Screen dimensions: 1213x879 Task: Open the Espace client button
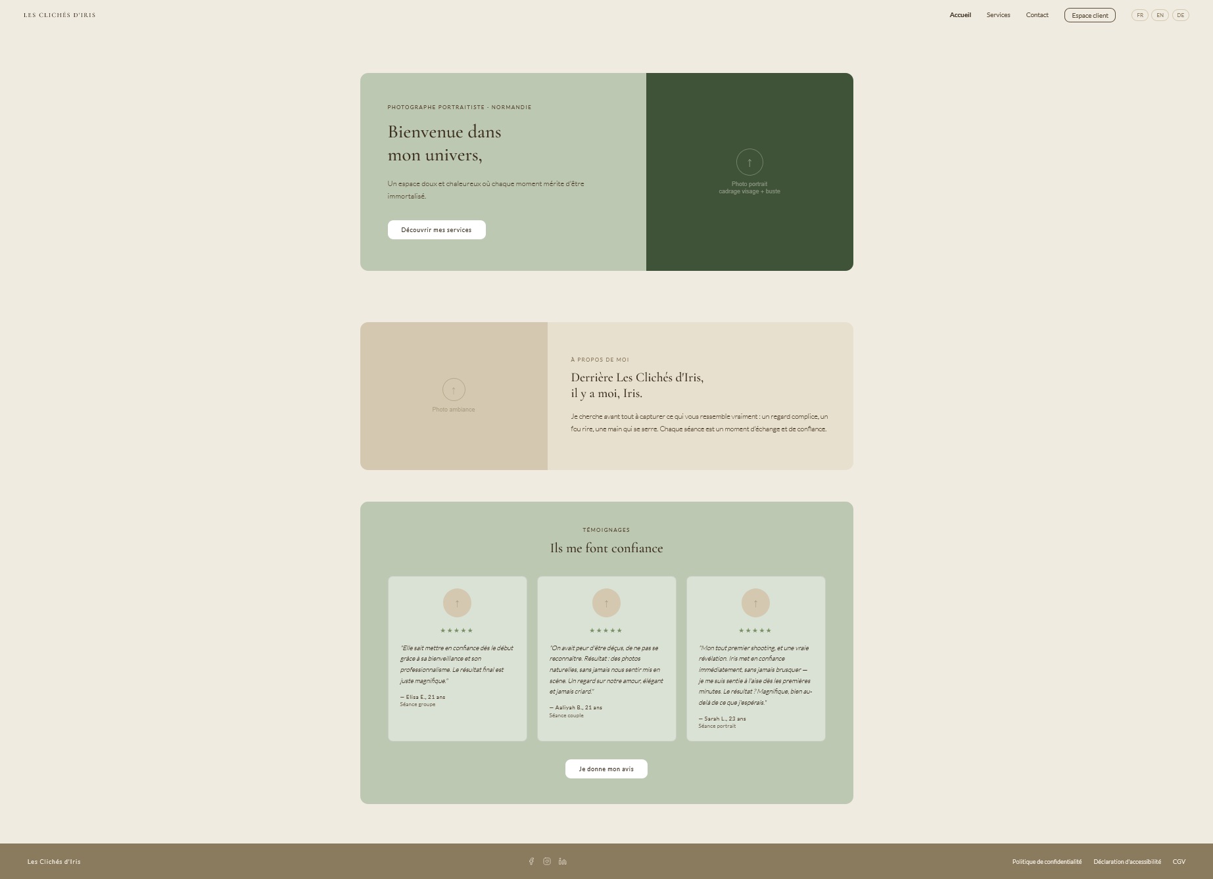[1090, 15]
